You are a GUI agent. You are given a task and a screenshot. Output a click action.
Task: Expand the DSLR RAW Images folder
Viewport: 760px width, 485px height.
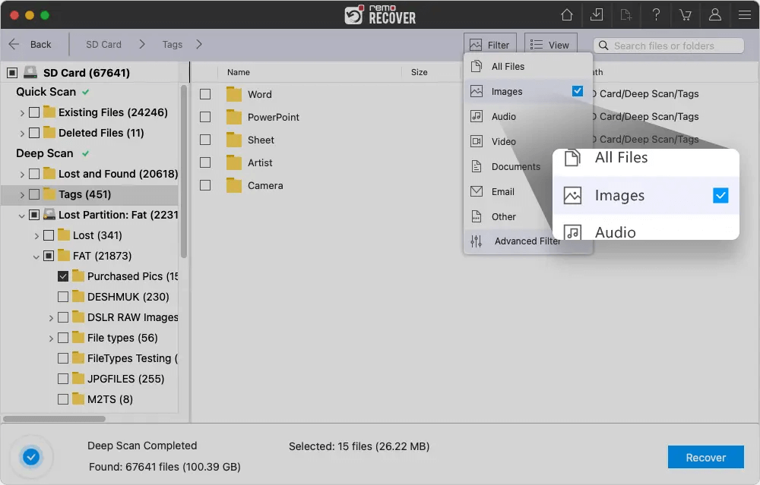pyautogui.click(x=51, y=317)
